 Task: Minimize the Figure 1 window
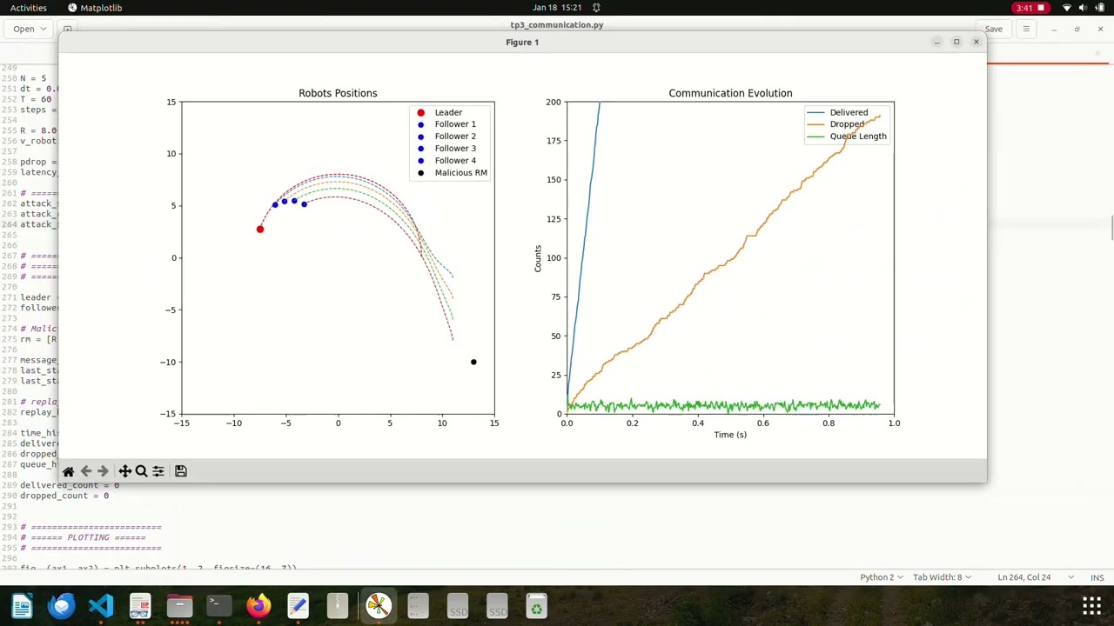coord(936,42)
